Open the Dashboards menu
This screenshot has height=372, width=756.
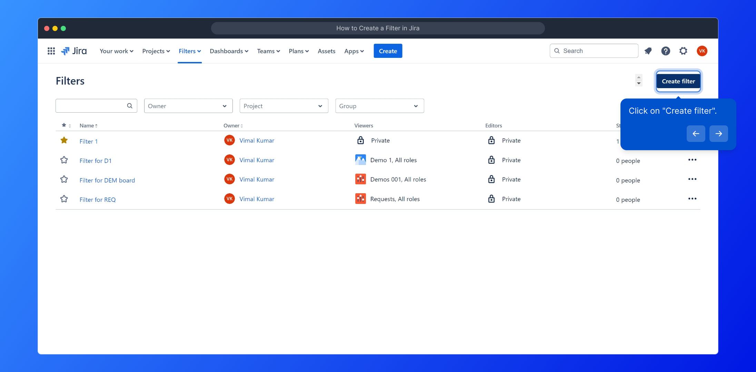(229, 51)
